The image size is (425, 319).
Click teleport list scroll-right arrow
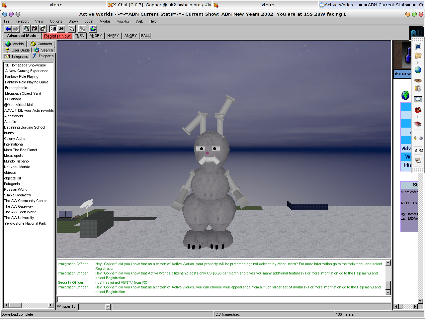(51, 305)
